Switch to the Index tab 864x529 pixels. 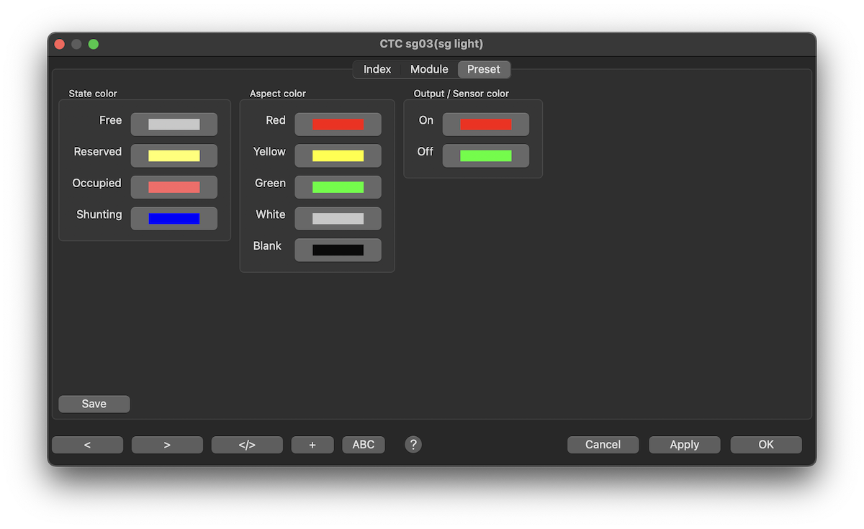377,69
